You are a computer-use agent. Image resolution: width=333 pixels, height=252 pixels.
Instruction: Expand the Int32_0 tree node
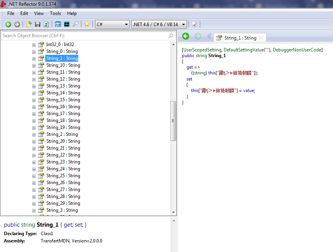click(x=34, y=45)
